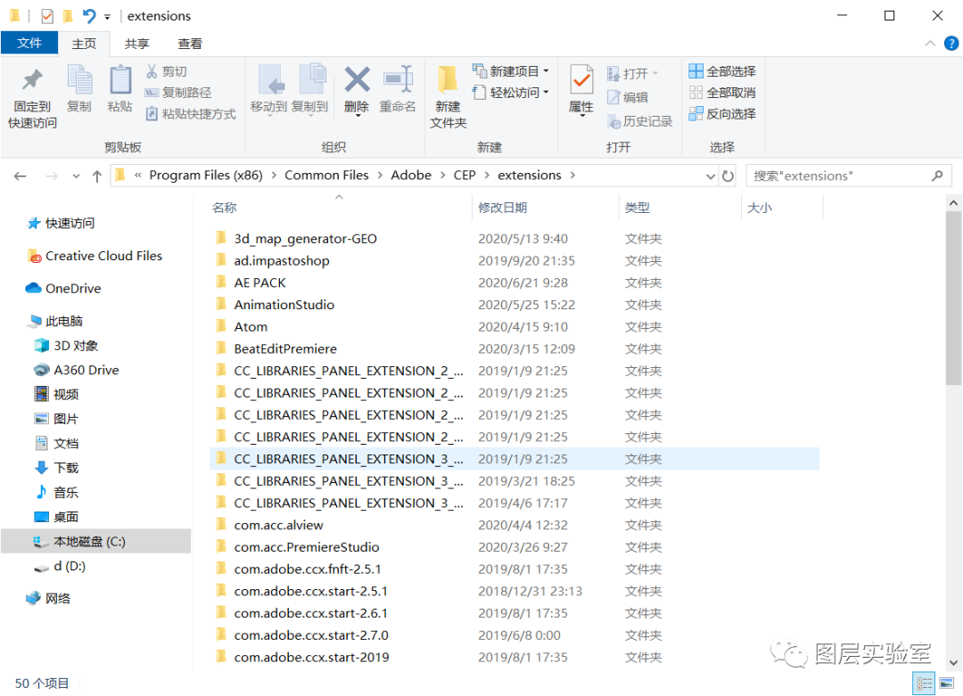Viewport: 963px width, 696px height.
Task: Select A360 Drive in sidebar
Action: click(x=77, y=370)
